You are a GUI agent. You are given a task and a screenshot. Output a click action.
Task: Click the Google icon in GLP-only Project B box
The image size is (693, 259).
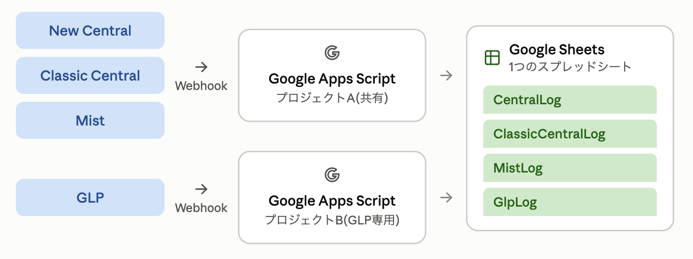coord(332,175)
